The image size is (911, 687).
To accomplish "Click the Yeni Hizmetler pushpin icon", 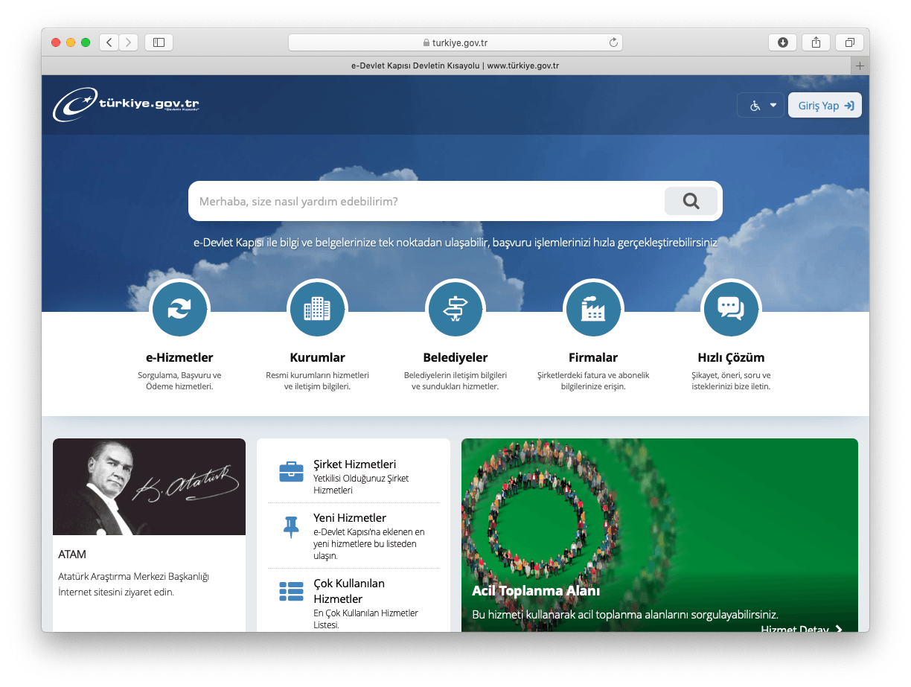I will (x=291, y=527).
